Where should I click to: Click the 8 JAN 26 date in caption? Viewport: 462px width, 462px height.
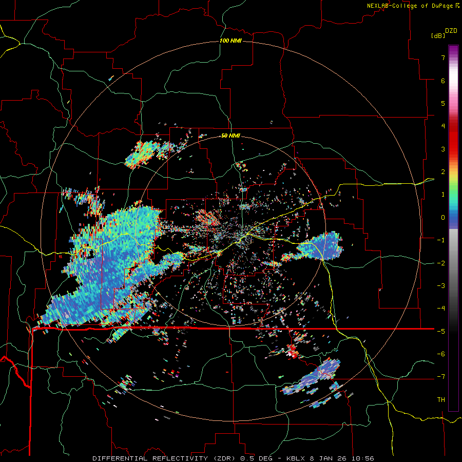tap(328, 458)
